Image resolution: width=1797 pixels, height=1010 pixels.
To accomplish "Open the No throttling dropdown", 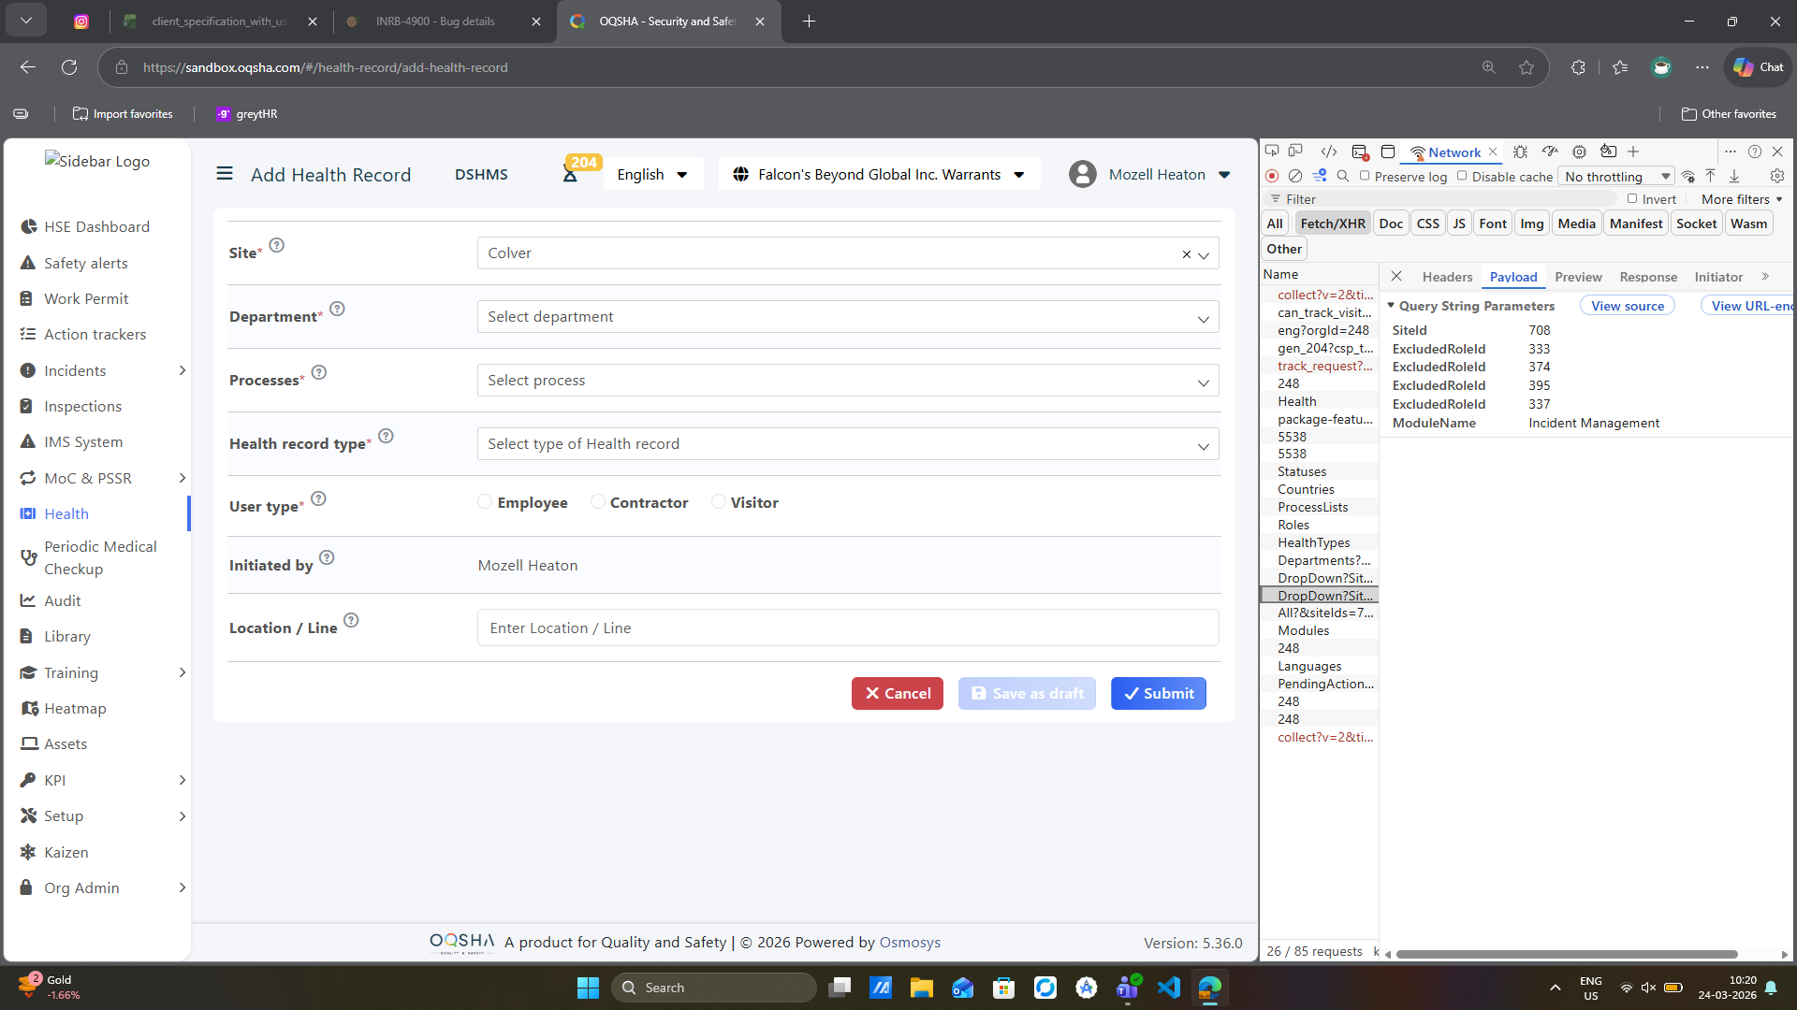I will click(x=1616, y=177).
